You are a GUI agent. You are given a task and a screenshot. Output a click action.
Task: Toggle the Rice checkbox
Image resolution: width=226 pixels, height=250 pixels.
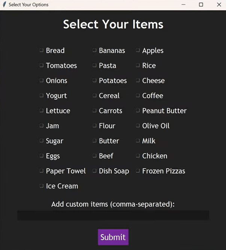(138, 65)
